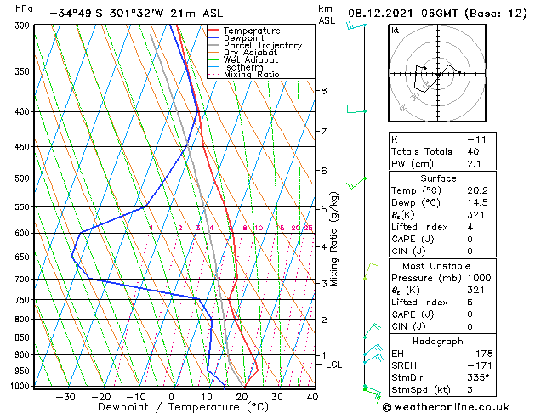535x413 pixels.
Task: Select the Wet Adiabat legend entry
Action: pyautogui.click(x=243, y=60)
